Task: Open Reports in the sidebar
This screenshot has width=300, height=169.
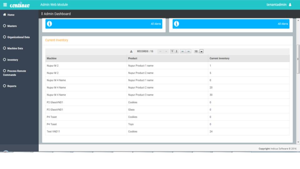Action: click(x=10, y=86)
